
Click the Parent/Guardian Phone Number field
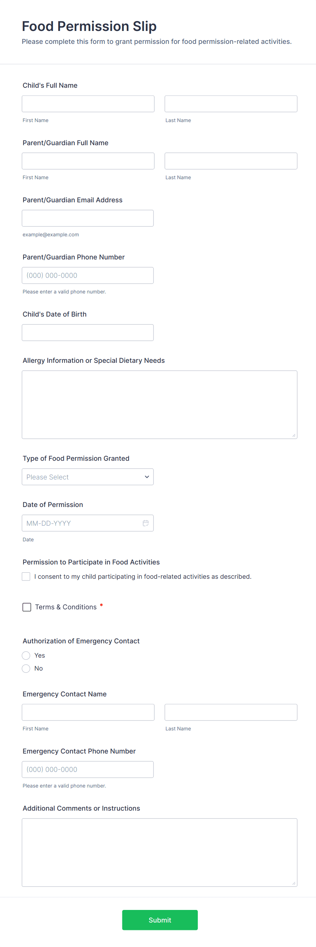pyautogui.click(x=87, y=275)
